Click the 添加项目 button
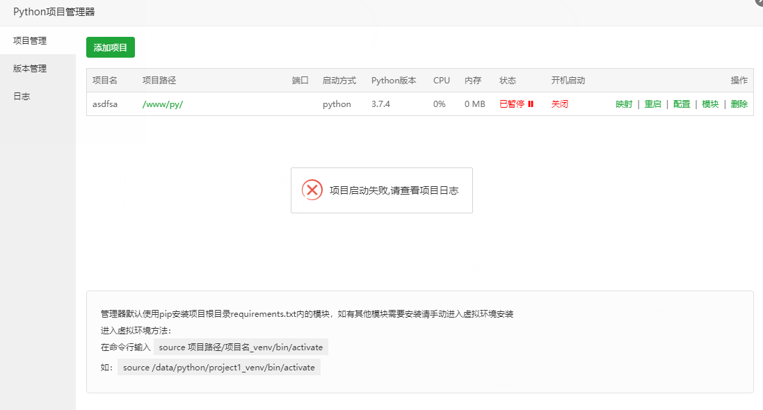This screenshot has height=410, width=763. (x=111, y=47)
